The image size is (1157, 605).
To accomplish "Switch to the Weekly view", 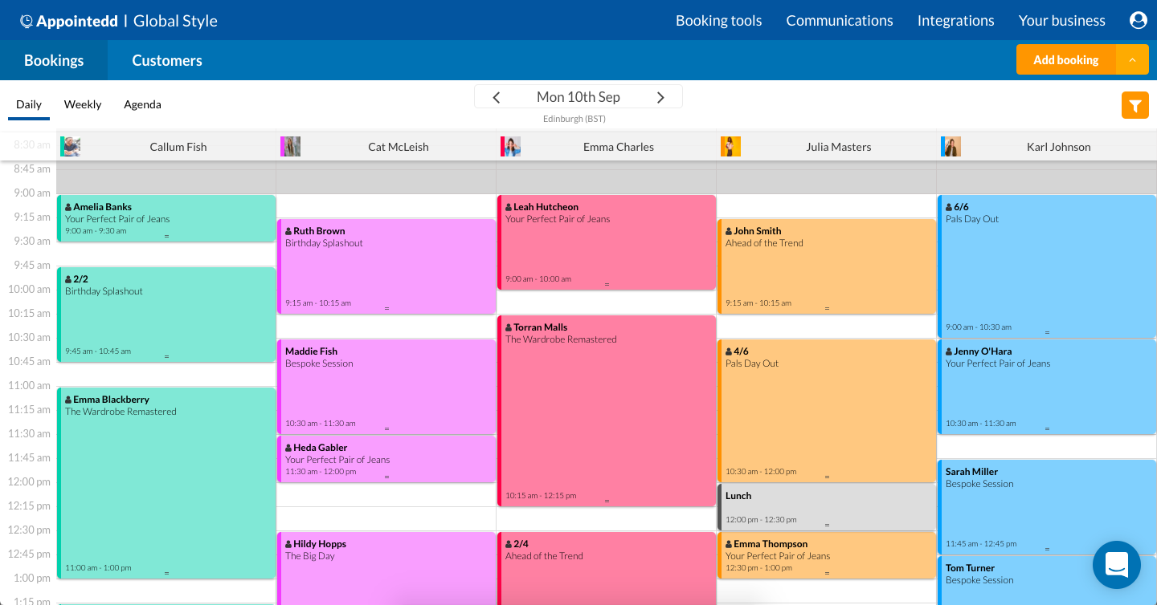I will (x=83, y=104).
